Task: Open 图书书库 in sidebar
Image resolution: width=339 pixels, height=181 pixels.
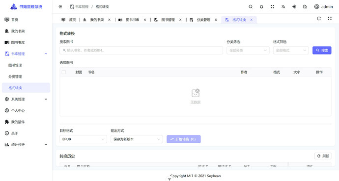Action: pos(26,43)
